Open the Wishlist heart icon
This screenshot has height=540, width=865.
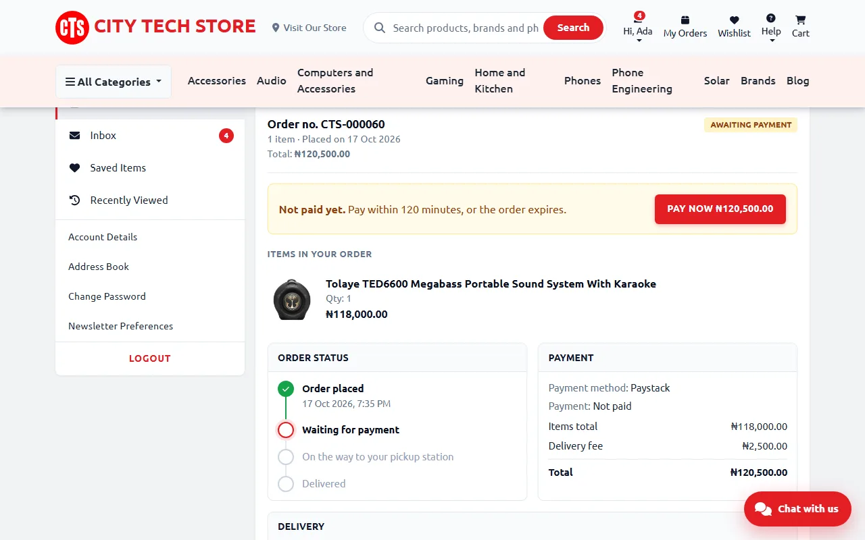tap(735, 20)
